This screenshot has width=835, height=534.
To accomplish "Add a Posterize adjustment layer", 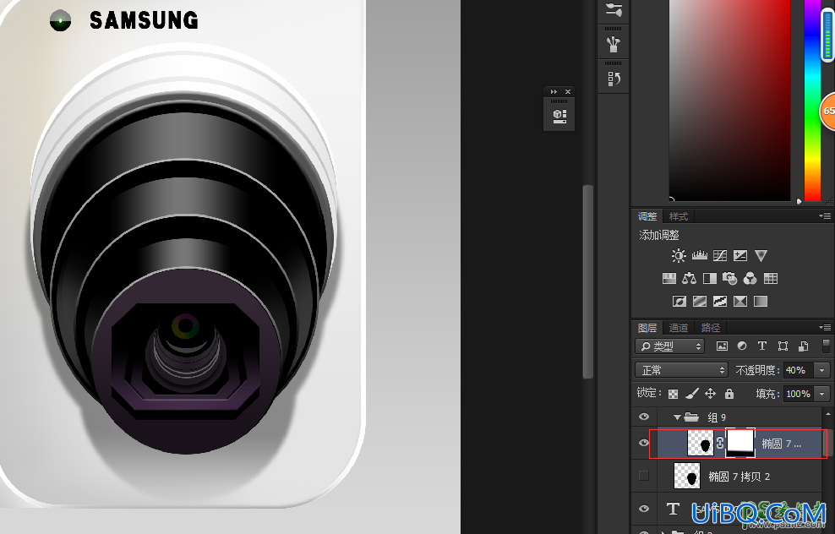I will tap(699, 302).
